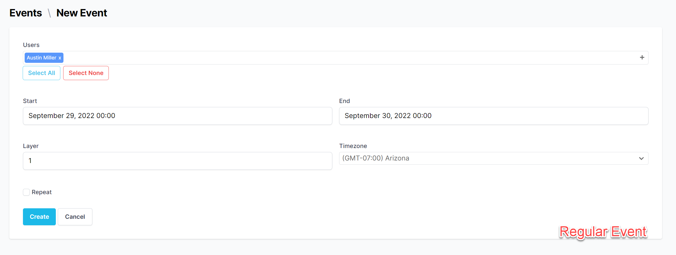
Task: Expand the Timezone chevron arrow
Action: click(x=641, y=158)
